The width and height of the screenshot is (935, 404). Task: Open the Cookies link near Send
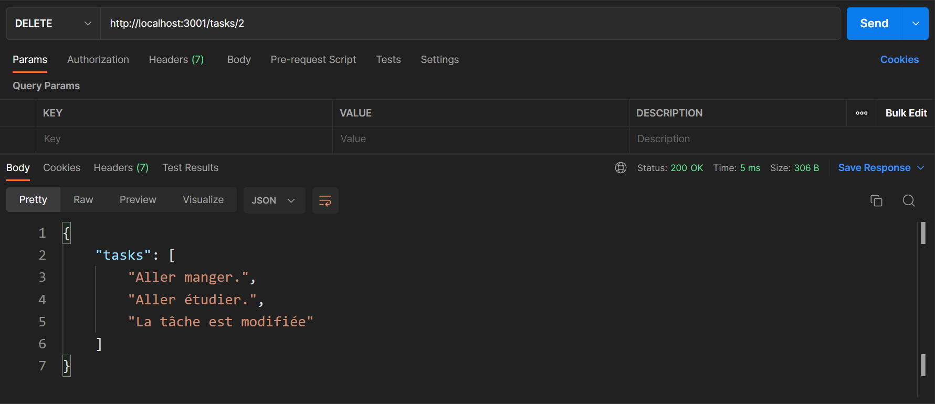click(899, 60)
